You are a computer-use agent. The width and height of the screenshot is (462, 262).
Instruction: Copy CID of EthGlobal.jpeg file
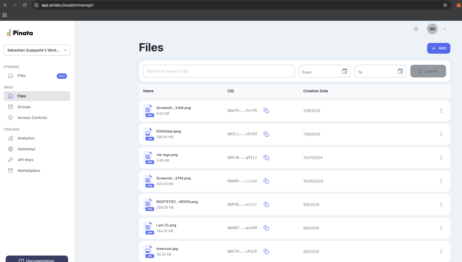[x=266, y=134]
